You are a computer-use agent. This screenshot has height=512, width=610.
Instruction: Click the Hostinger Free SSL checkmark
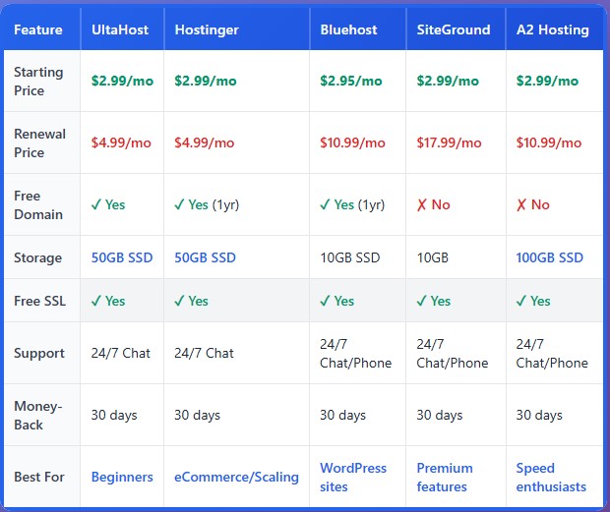(180, 301)
